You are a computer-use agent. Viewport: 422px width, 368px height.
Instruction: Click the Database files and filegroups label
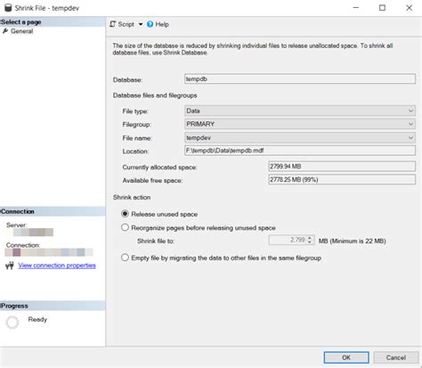tap(155, 95)
